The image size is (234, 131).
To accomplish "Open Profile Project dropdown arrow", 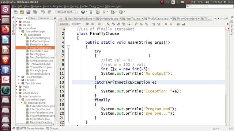I will [124, 12].
